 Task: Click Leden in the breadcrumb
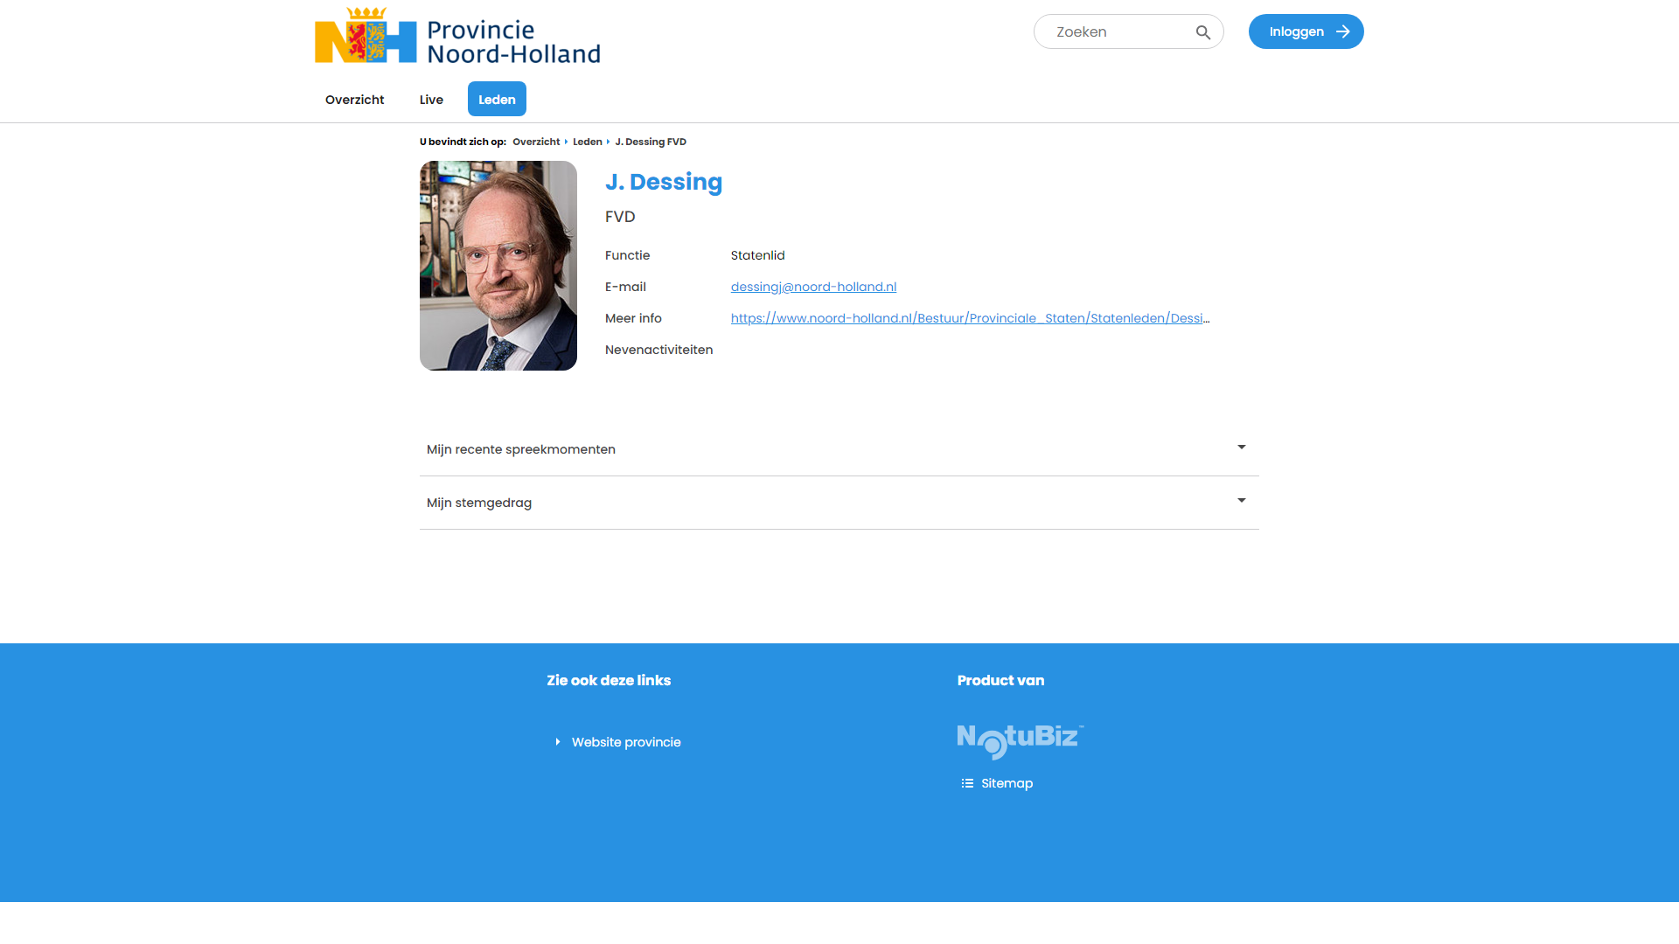tap(588, 142)
